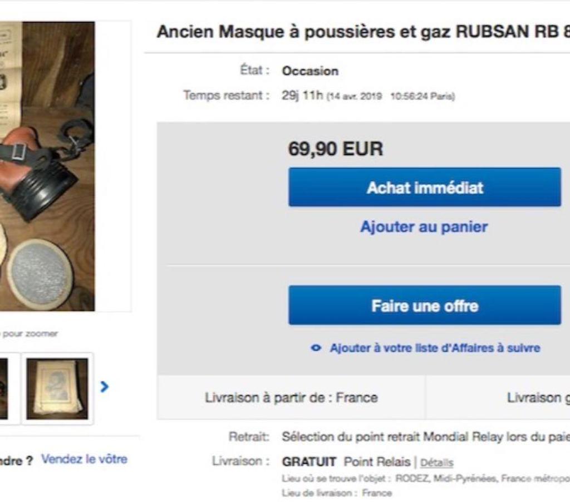
Task: Click the Occasion condition text
Action: click(x=310, y=71)
